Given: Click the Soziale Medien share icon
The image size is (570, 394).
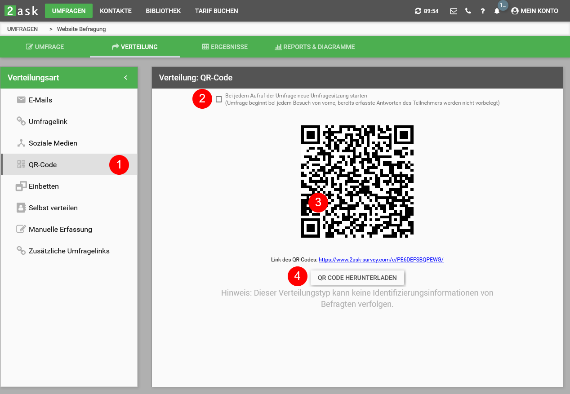Looking at the screenshot, I should coord(21,143).
